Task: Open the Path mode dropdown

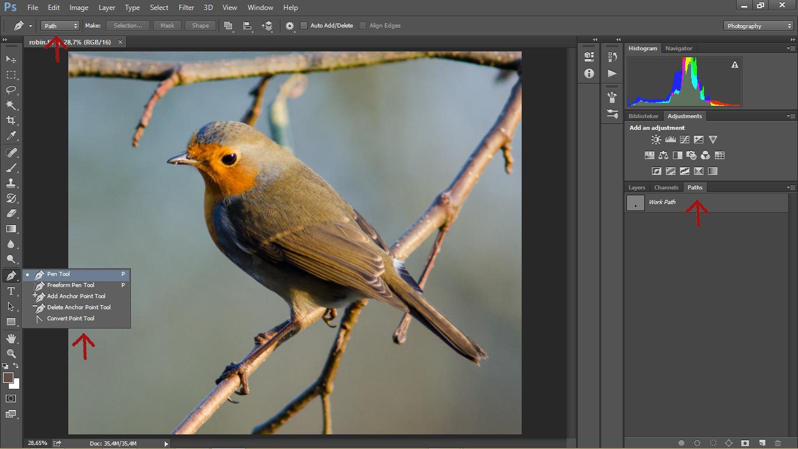Action: point(60,26)
